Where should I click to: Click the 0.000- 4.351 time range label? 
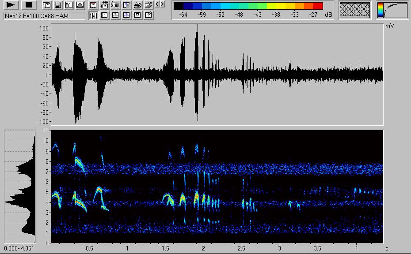tap(19, 249)
